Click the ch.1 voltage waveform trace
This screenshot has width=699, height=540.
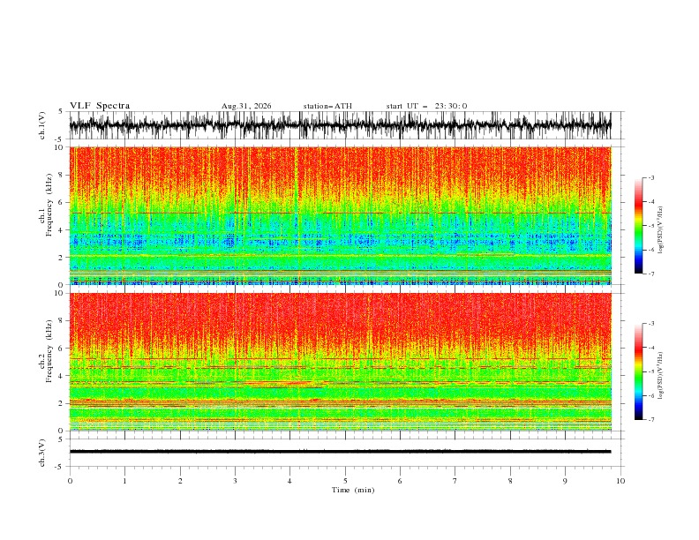click(340, 125)
